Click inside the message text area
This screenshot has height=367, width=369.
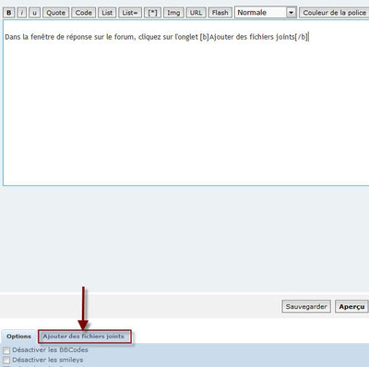[x=186, y=103]
